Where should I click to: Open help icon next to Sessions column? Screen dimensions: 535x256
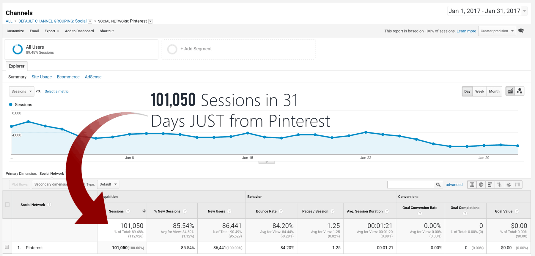[x=128, y=211]
